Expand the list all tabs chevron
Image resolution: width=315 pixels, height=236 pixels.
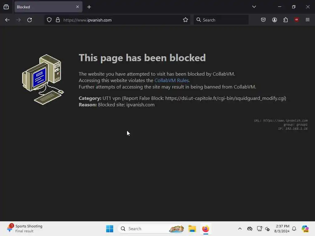[254, 7]
